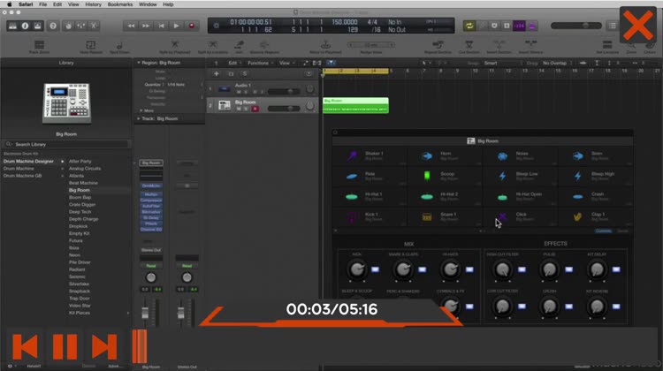Click the Crash cymbal pad
Viewport: 663px width, 371px height.
(x=596, y=196)
